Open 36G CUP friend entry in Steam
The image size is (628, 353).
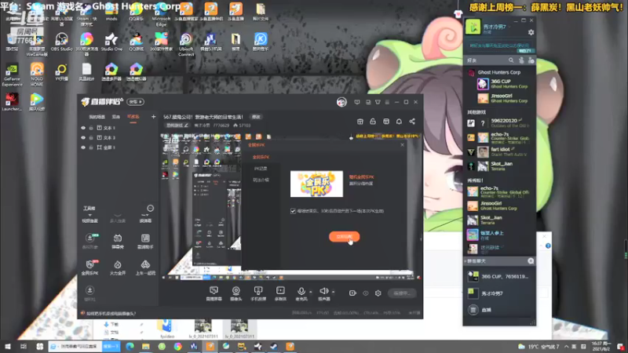(x=506, y=84)
